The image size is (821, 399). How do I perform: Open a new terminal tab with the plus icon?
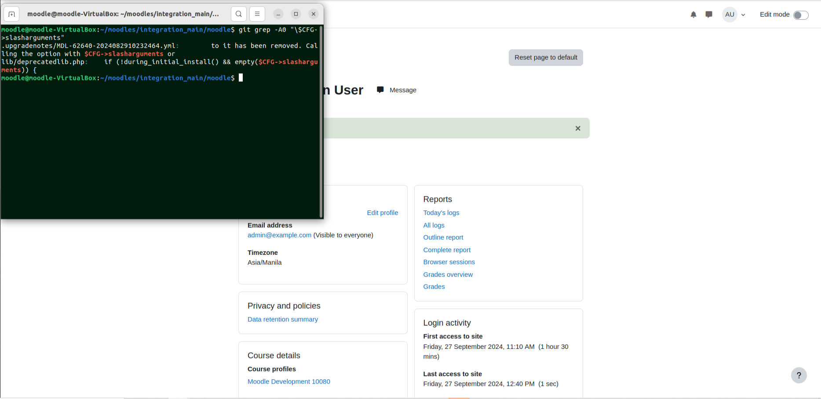coord(12,14)
